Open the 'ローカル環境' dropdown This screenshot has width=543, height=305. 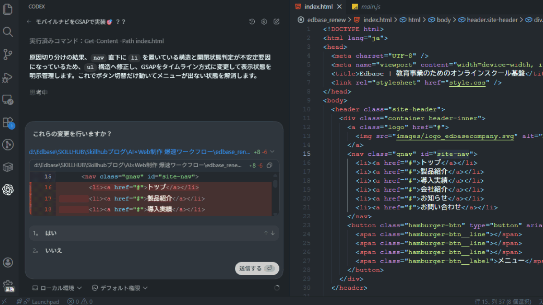pos(57,288)
